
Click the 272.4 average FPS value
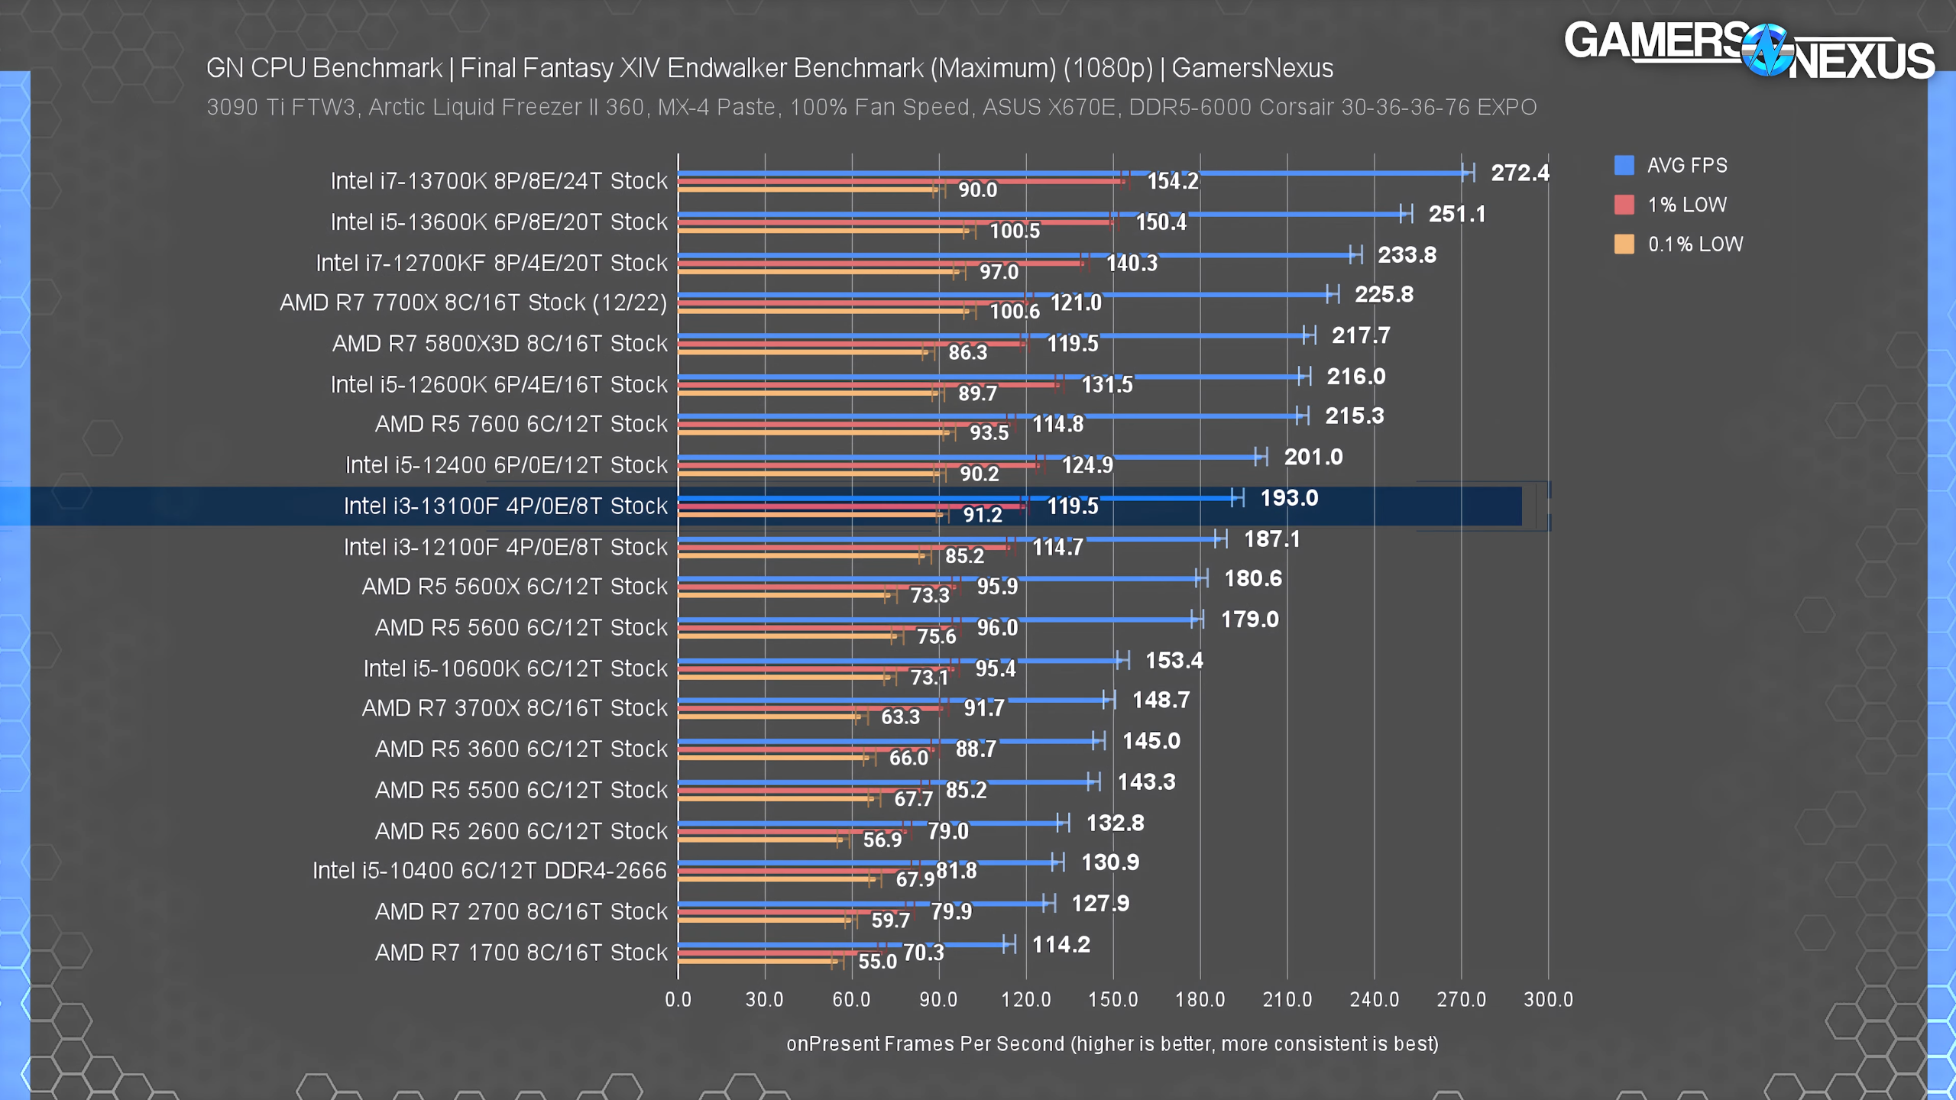click(1520, 173)
